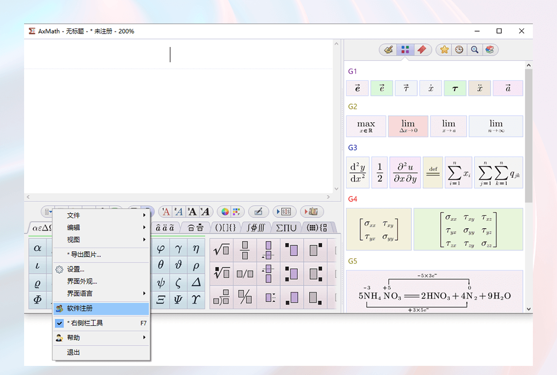Screen dimensions: 557x375
Task: Click the pink lim Δx→0 formula swatch
Action: 408,126
